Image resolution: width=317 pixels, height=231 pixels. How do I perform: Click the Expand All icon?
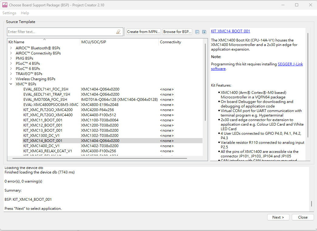pyautogui.click(x=204, y=32)
